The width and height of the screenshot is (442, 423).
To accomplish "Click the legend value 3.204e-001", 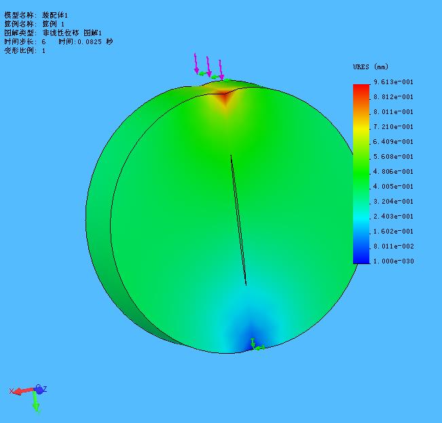I will point(393,202).
